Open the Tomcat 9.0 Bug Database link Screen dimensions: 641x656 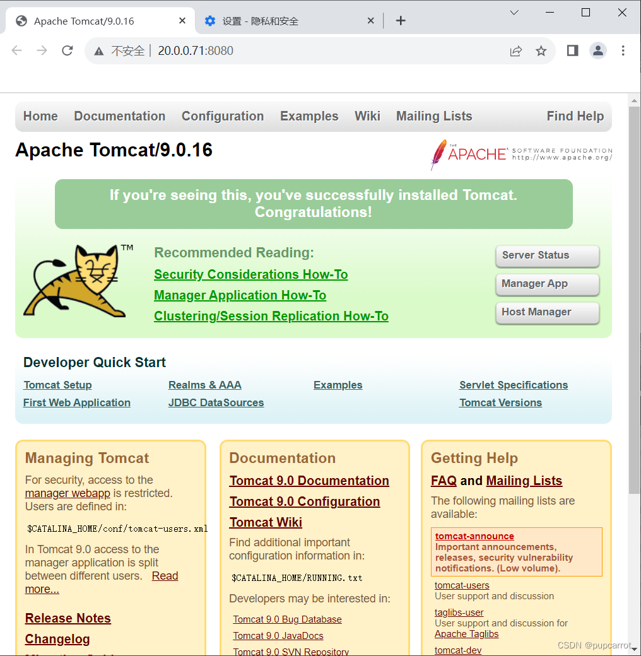(287, 619)
